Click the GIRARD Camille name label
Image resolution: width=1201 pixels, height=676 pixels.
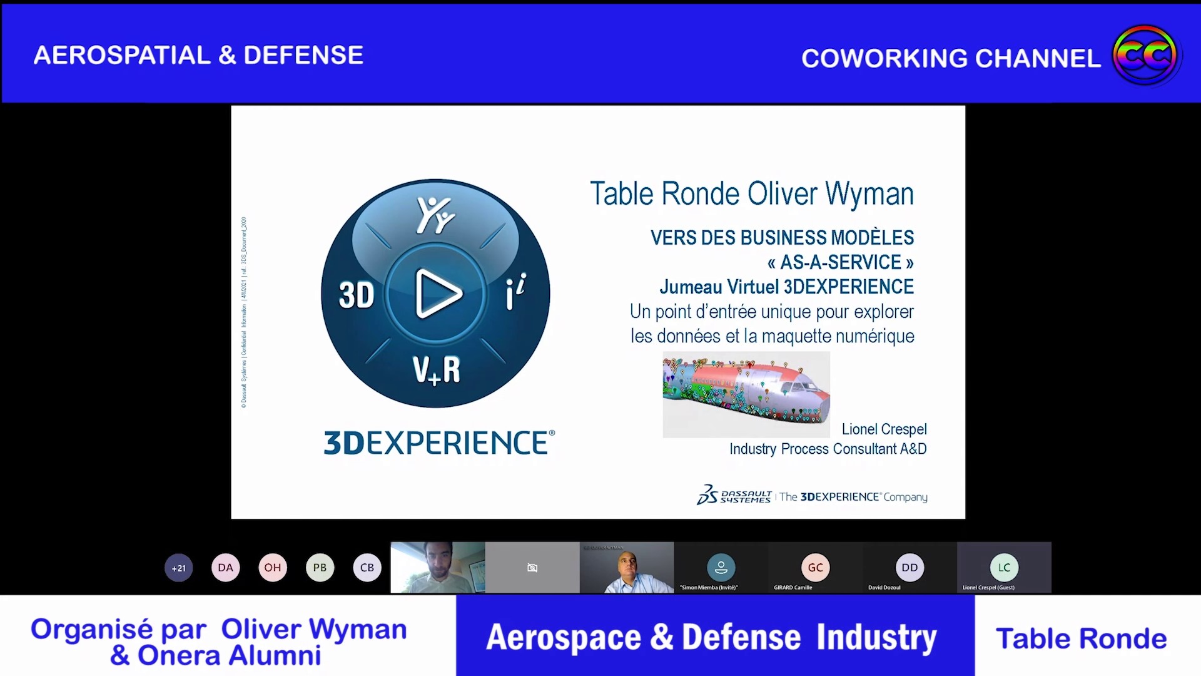tap(793, 588)
